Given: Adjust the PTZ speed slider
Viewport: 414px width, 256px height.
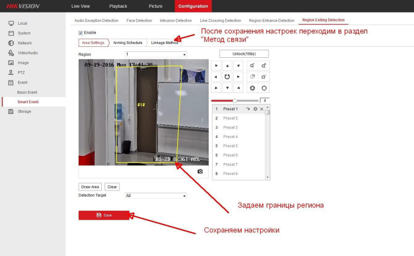Looking at the screenshot, I should [235, 101].
